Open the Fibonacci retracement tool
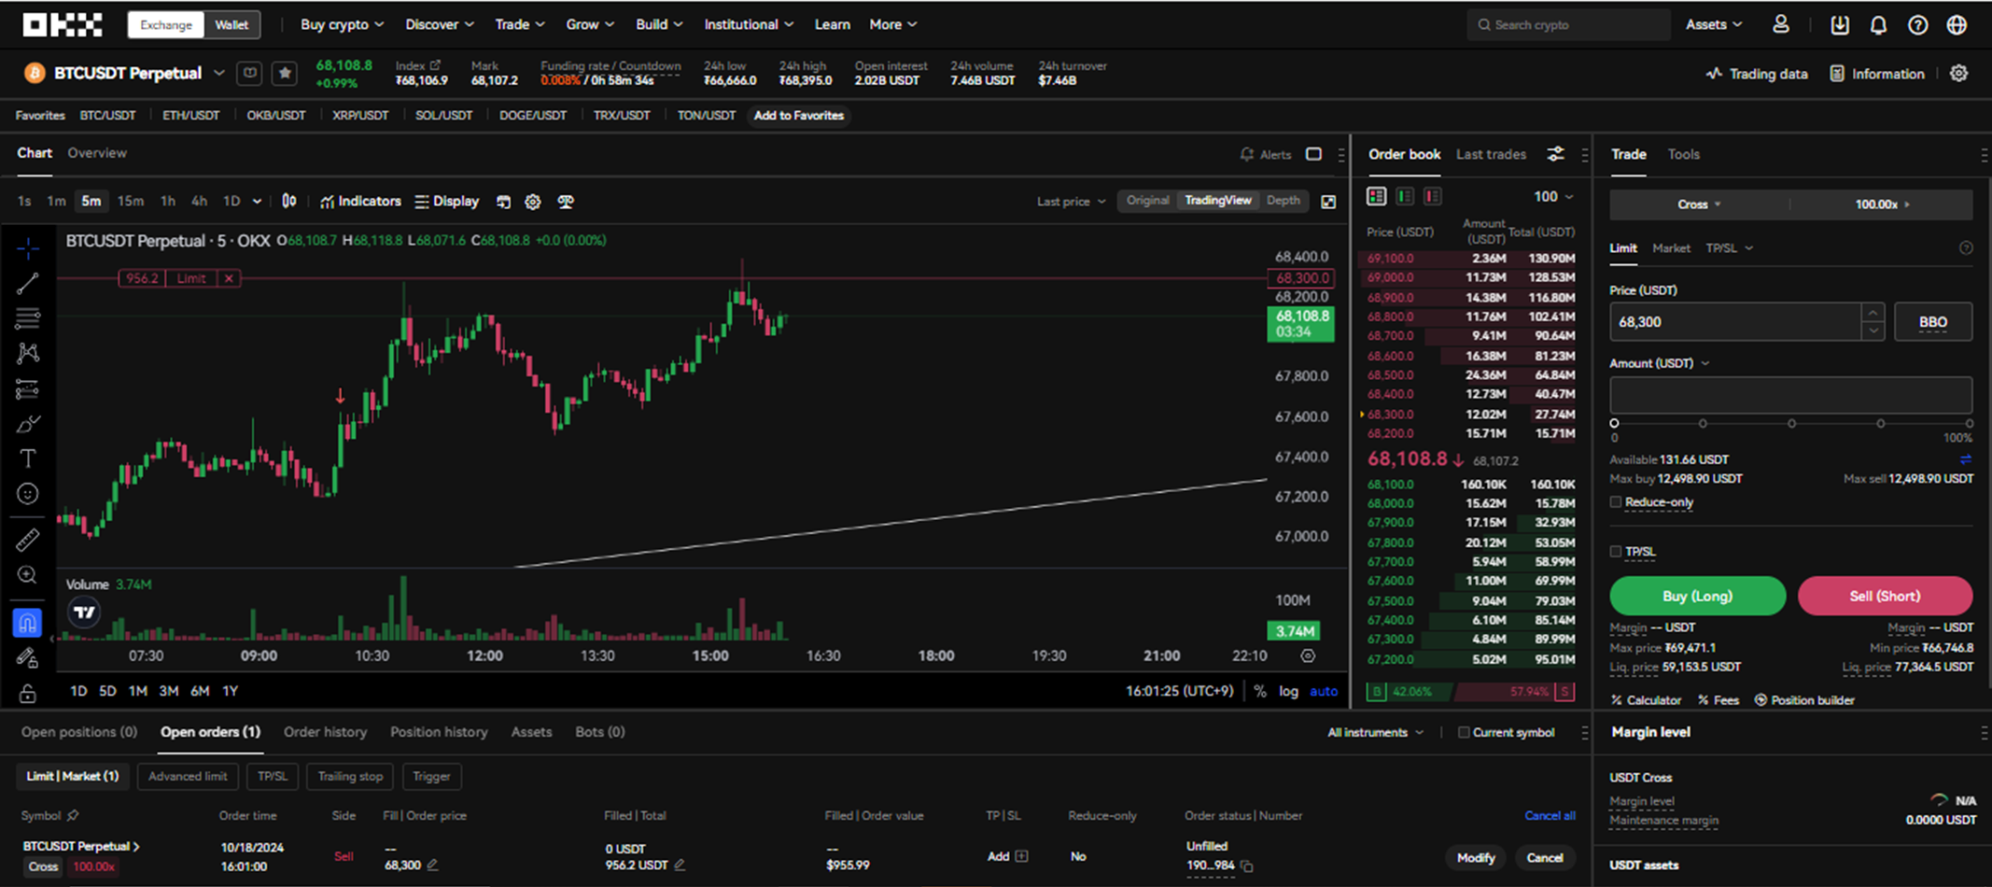This screenshot has height=887, width=1992. point(28,318)
